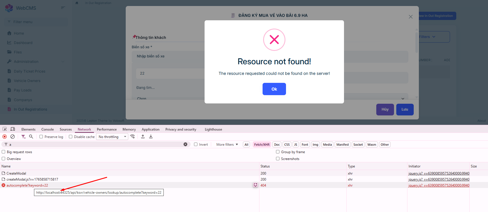Clear the filter text field
This screenshot has height=212, width=488.
[x=185, y=145]
